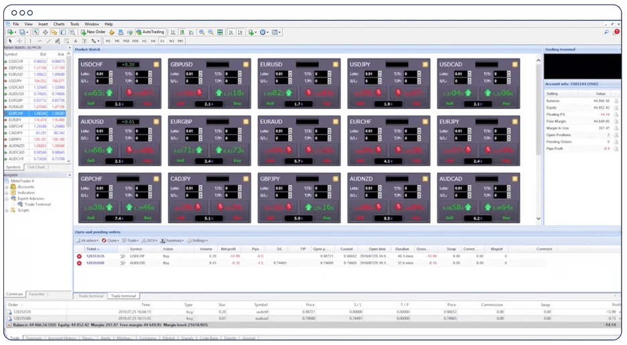Open the new chart icon dropdown

11,32
